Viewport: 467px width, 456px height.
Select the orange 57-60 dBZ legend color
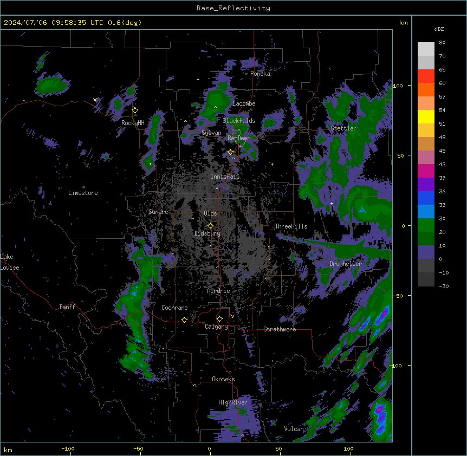pyautogui.click(x=426, y=89)
